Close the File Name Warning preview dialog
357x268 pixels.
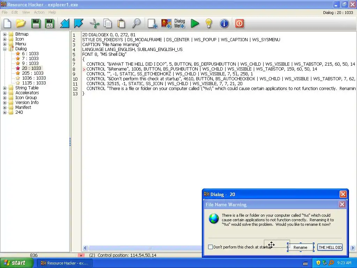342,204
